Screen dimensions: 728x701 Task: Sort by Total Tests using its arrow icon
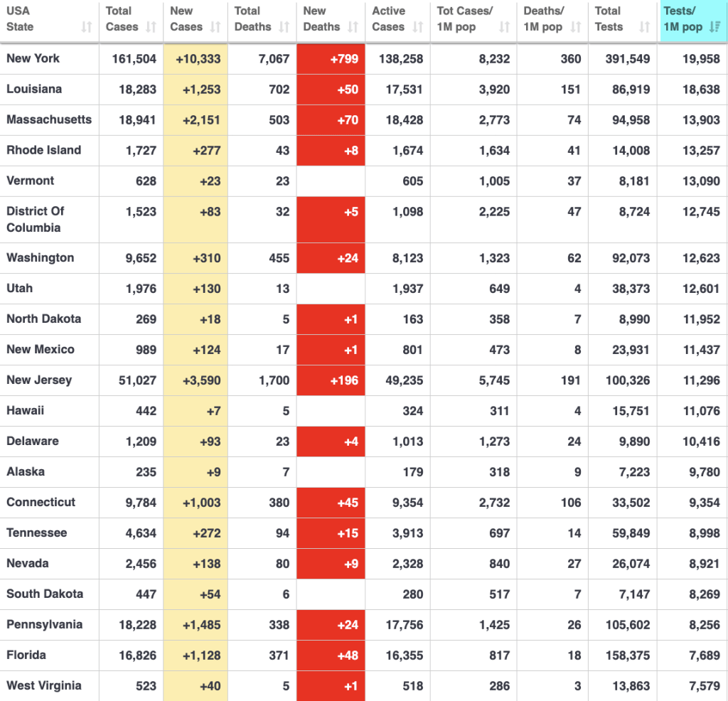click(x=645, y=27)
